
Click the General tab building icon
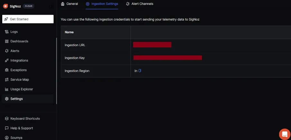[x=63, y=4]
